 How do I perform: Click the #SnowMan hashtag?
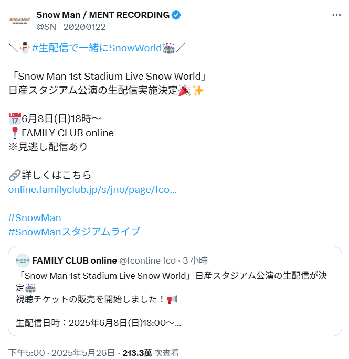pos(35,217)
